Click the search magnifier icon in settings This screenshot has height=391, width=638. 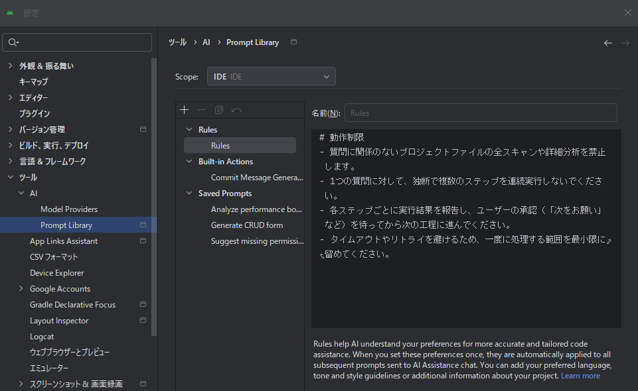(13, 42)
